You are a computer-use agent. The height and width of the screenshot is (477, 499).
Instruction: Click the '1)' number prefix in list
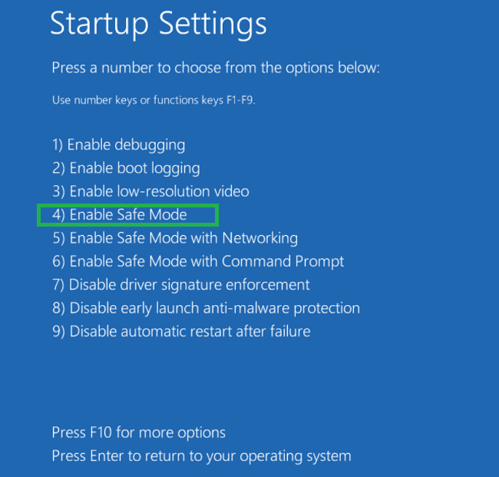point(58,144)
